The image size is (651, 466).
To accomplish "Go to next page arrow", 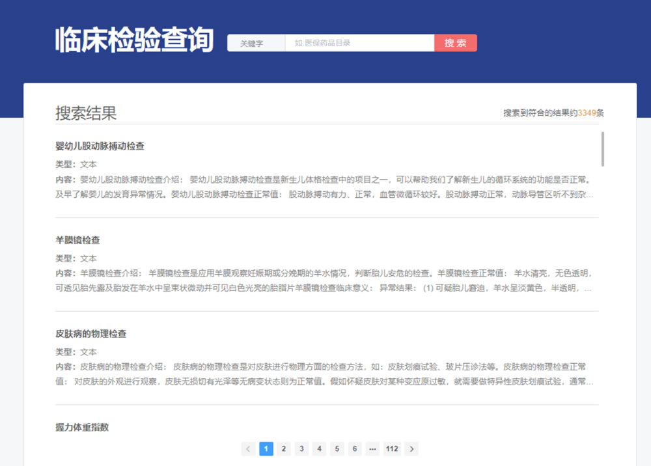I will click(411, 448).
